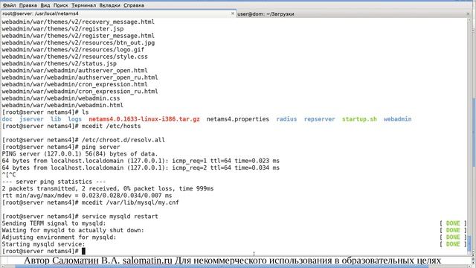This screenshot has width=476, height=268.
Task: Open the Справка menu
Action: click(134, 5)
